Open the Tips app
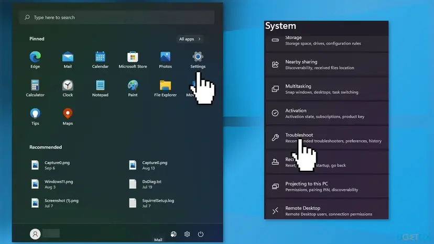This screenshot has width=434, height=244. click(35, 117)
